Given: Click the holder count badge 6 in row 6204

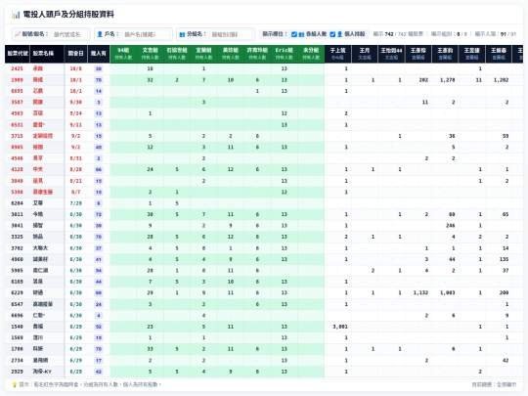Looking at the screenshot, I should [99, 203].
